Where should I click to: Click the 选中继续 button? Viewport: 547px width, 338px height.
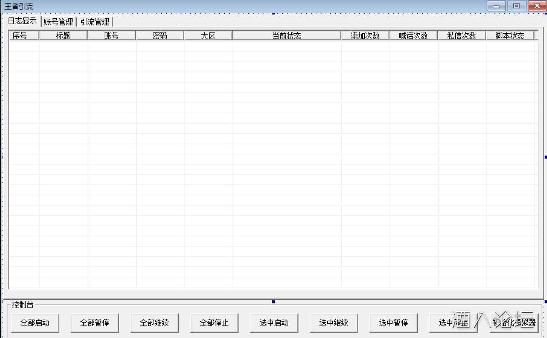(334, 323)
